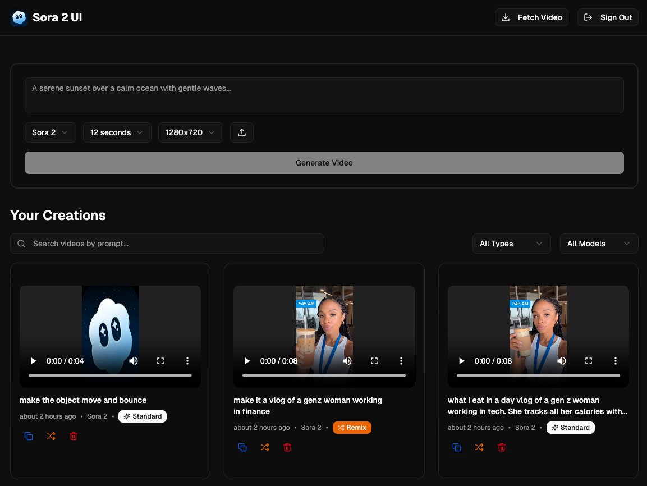Delete the "what I eat in a day" video
This screenshot has width=647, height=486.
[502, 447]
